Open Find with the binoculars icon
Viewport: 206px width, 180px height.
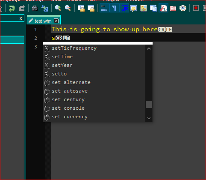(35, 8)
